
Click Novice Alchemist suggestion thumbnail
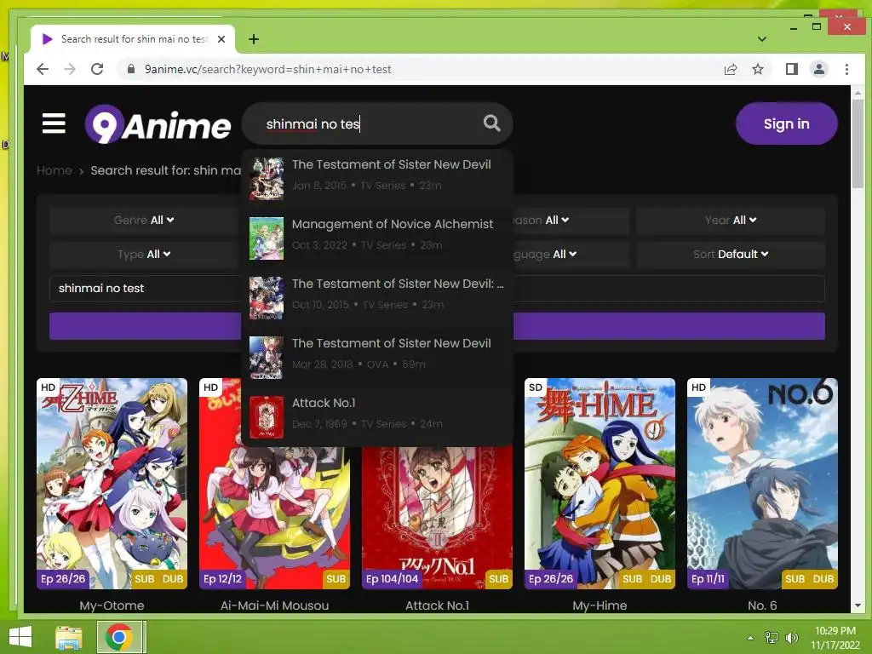[267, 238]
